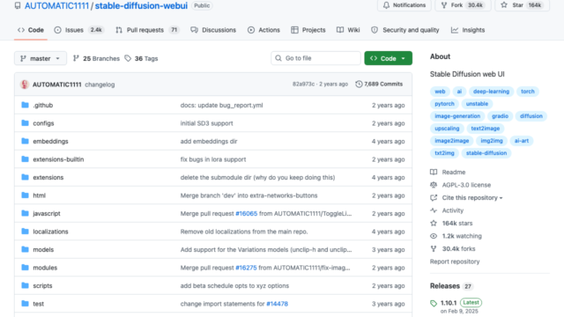Click 'fix bugs in lora support' message
The width and height of the screenshot is (564, 317).
coord(213,159)
